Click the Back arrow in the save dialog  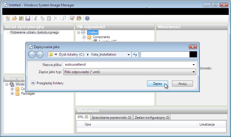click(x=32, y=54)
